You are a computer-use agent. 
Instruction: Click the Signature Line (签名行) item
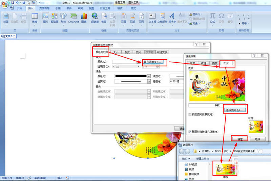click(196, 14)
